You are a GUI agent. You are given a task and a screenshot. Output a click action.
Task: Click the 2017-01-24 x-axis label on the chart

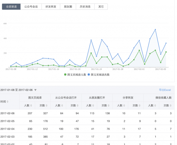[96, 69]
